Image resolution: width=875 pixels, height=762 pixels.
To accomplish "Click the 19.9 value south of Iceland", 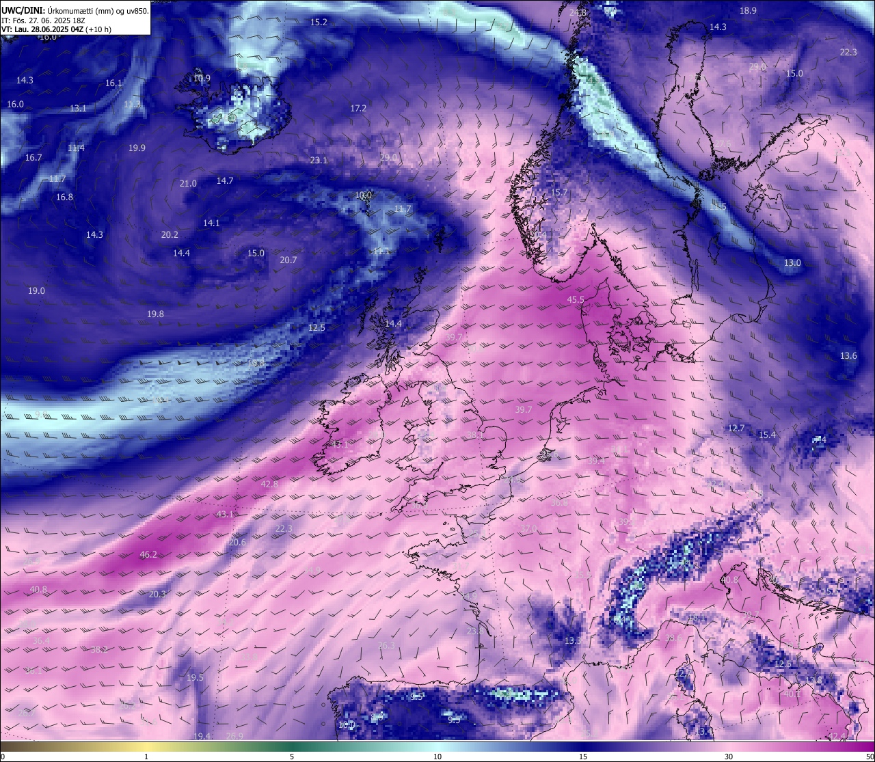I will [x=137, y=148].
